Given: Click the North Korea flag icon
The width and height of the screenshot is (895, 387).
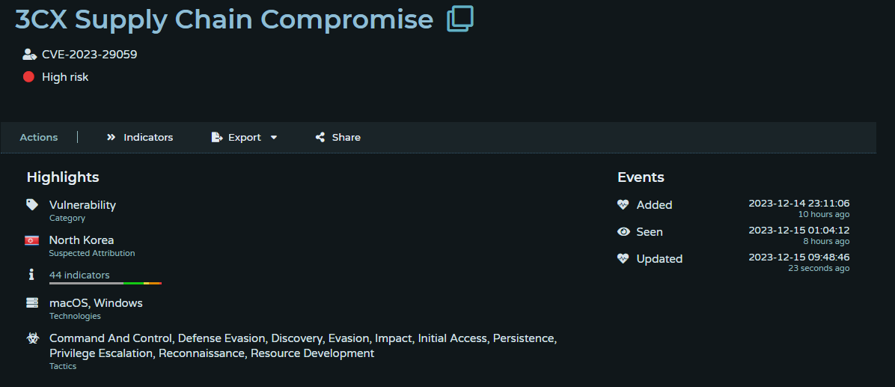Looking at the screenshot, I should [x=32, y=240].
